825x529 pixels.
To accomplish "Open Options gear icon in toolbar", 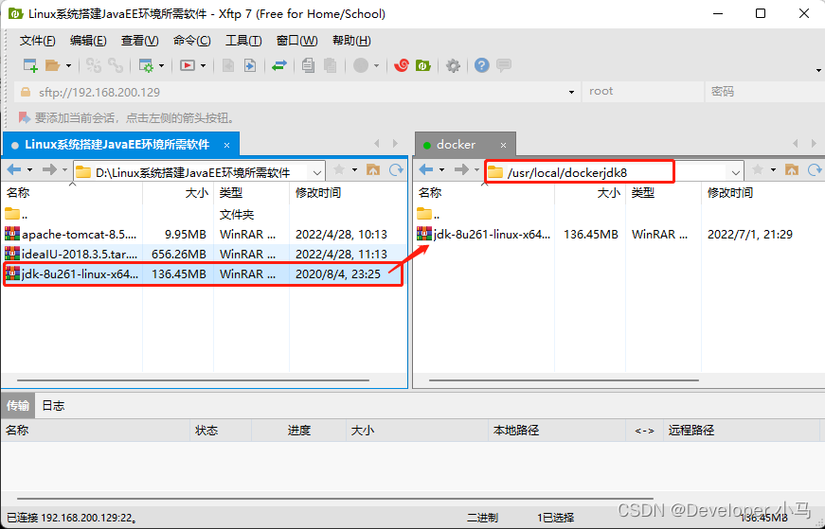I will pos(453,65).
